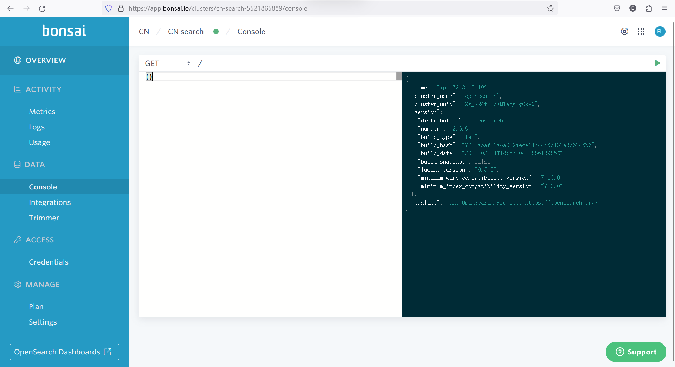Reload the page in the browser
The height and width of the screenshot is (367, 675).
[42, 8]
